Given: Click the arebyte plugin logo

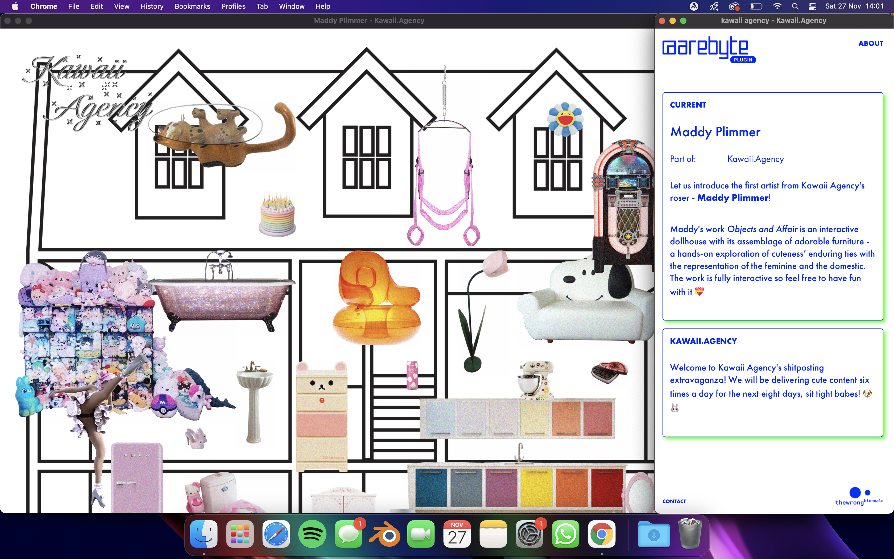Looking at the screenshot, I should click(x=709, y=50).
